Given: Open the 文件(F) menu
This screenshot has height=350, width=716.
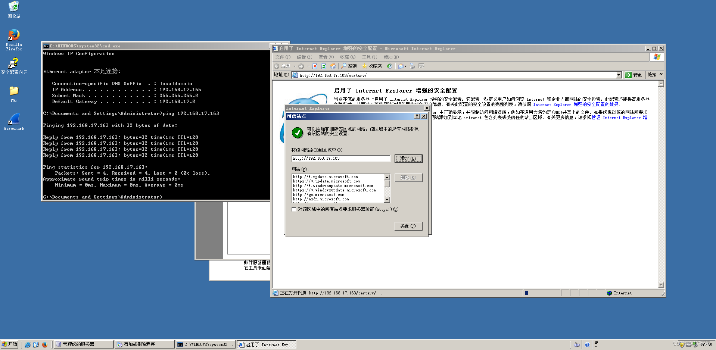Looking at the screenshot, I should [x=283, y=57].
